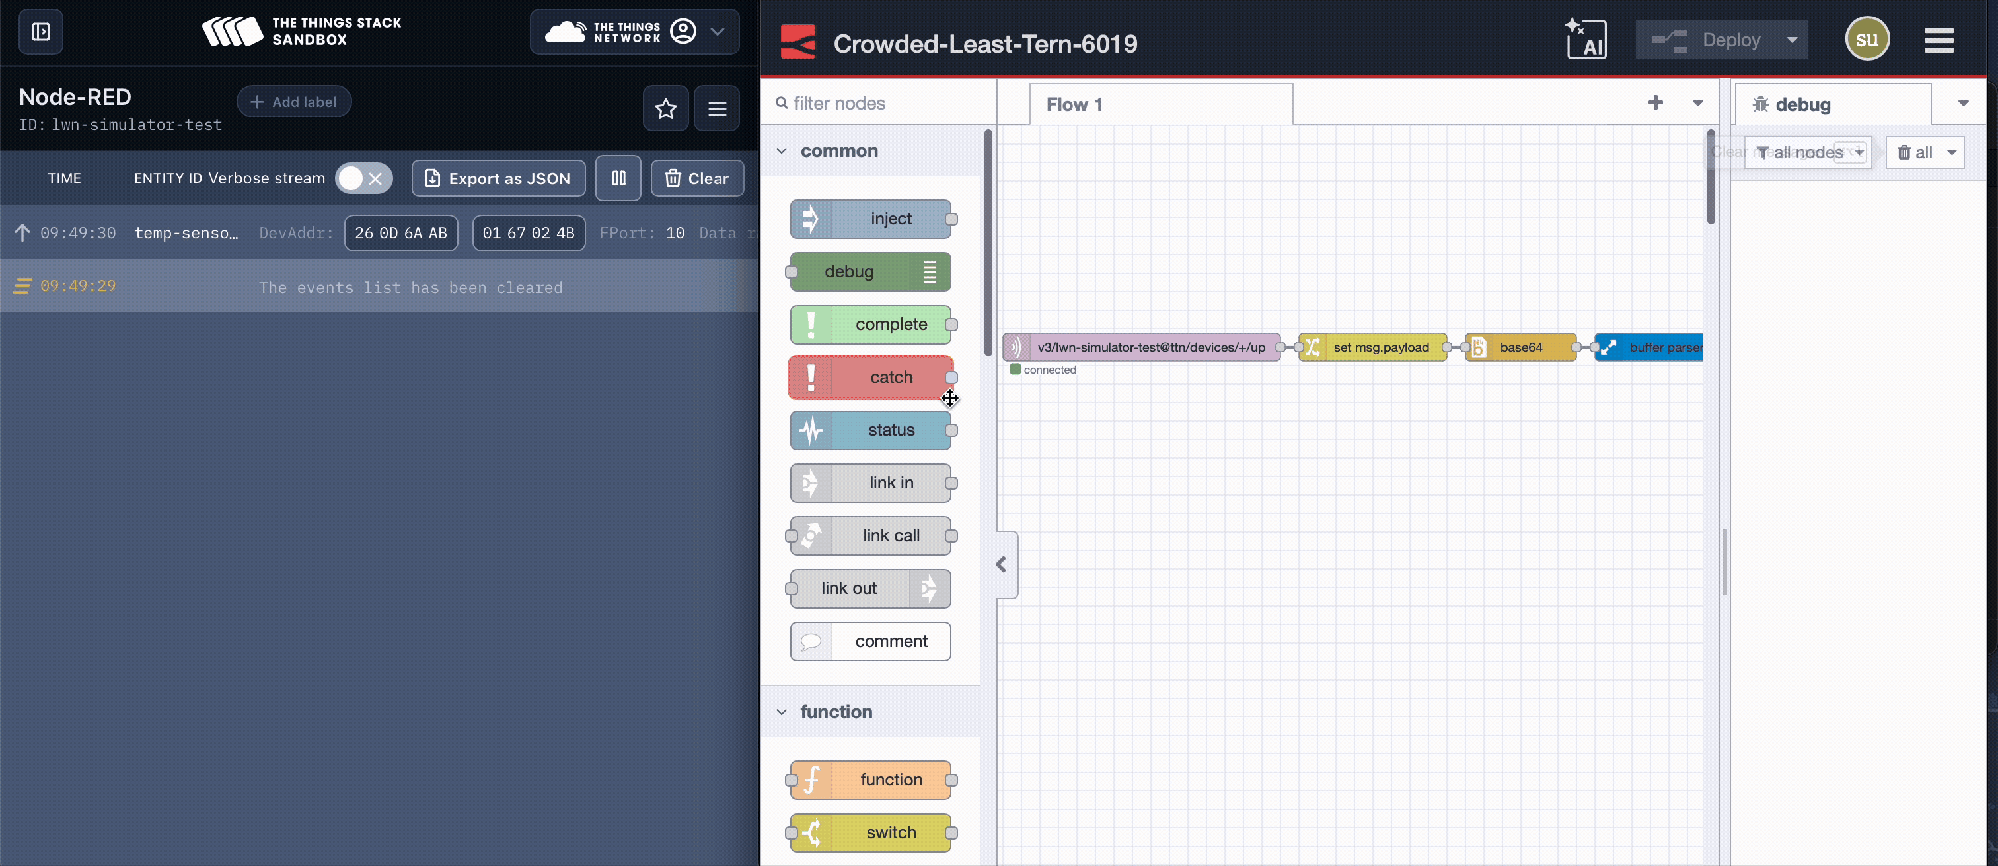This screenshot has height=866, width=1998.
Task: Click the AI assistant icon in Node-RED header
Action: point(1586,39)
